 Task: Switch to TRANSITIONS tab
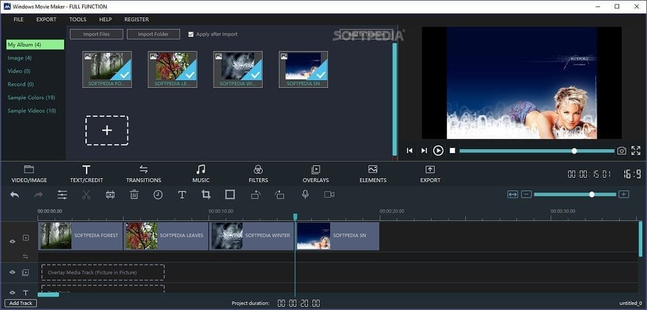pos(144,174)
